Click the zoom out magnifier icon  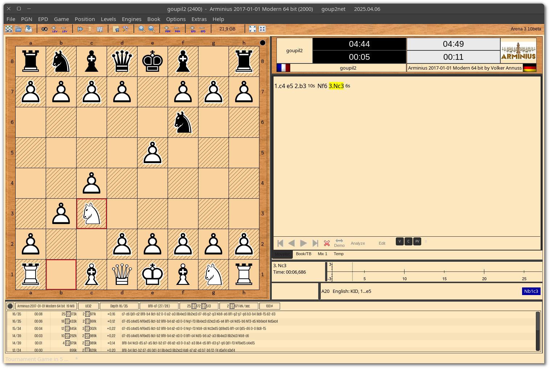pyautogui.click(x=152, y=29)
